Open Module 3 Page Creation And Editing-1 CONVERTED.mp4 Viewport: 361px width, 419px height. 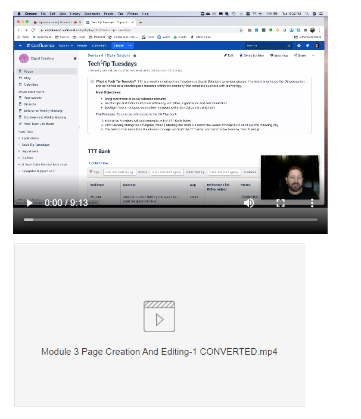coord(160,352)
